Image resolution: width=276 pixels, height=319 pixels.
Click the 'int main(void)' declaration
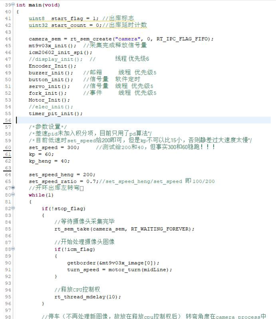(38, 5)
